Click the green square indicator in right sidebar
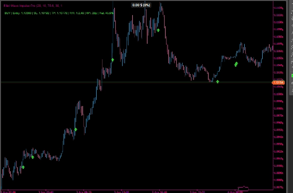This screenshot has height=193, width=293. 292,75
